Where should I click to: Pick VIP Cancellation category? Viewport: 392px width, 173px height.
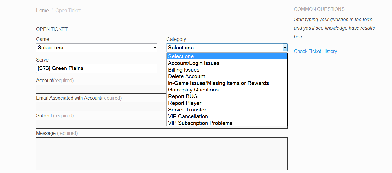tap(188, 116)
